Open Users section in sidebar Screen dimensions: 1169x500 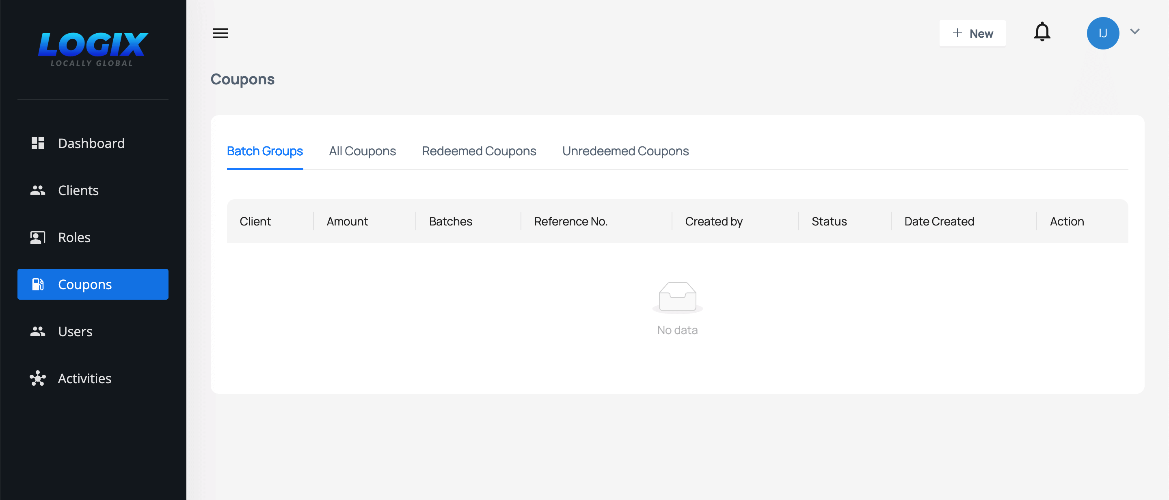click(75, 331)
